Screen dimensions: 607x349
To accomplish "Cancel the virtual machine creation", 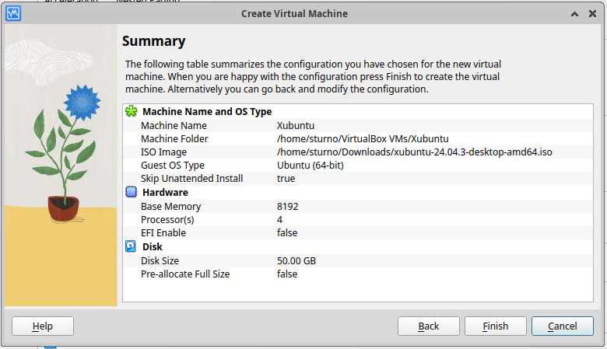I will tap(562, 326).
